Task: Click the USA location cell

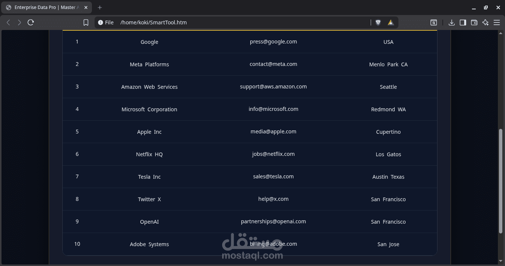Action: [x=388, y=42]
